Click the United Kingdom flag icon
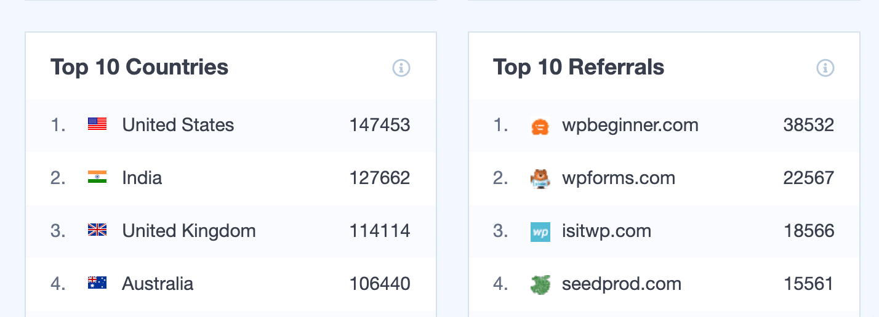879x317 pixels. pyautogui.click(x=97, y=230)
